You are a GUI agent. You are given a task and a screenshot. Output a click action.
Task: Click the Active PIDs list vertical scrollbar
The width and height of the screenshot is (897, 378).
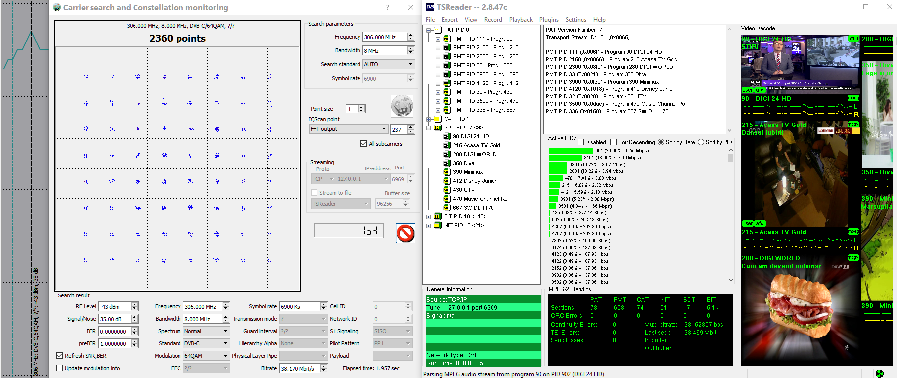[x=731, y=215]
